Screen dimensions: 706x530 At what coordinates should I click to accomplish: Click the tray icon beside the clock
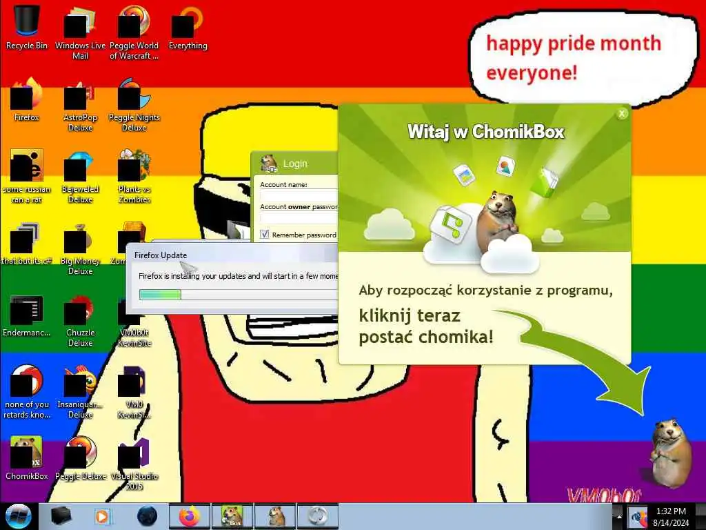pyautogui.click(x=636, y=516)
